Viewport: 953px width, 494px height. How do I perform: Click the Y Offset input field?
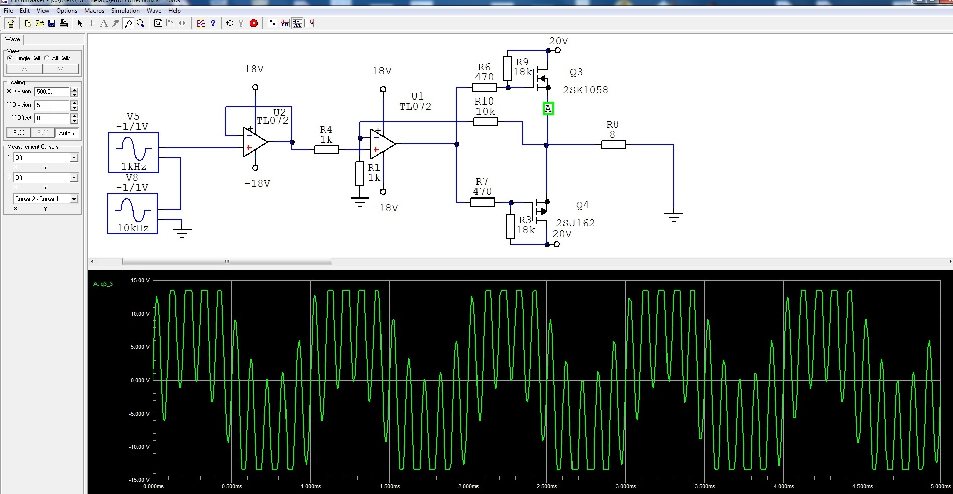pos(52,118)
